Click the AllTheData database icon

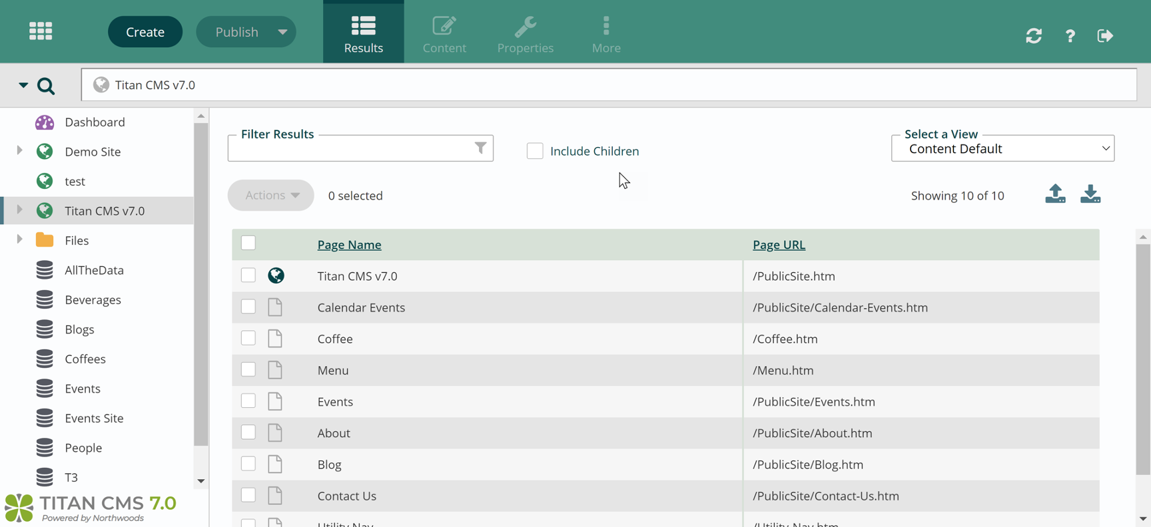click(45, 269)
